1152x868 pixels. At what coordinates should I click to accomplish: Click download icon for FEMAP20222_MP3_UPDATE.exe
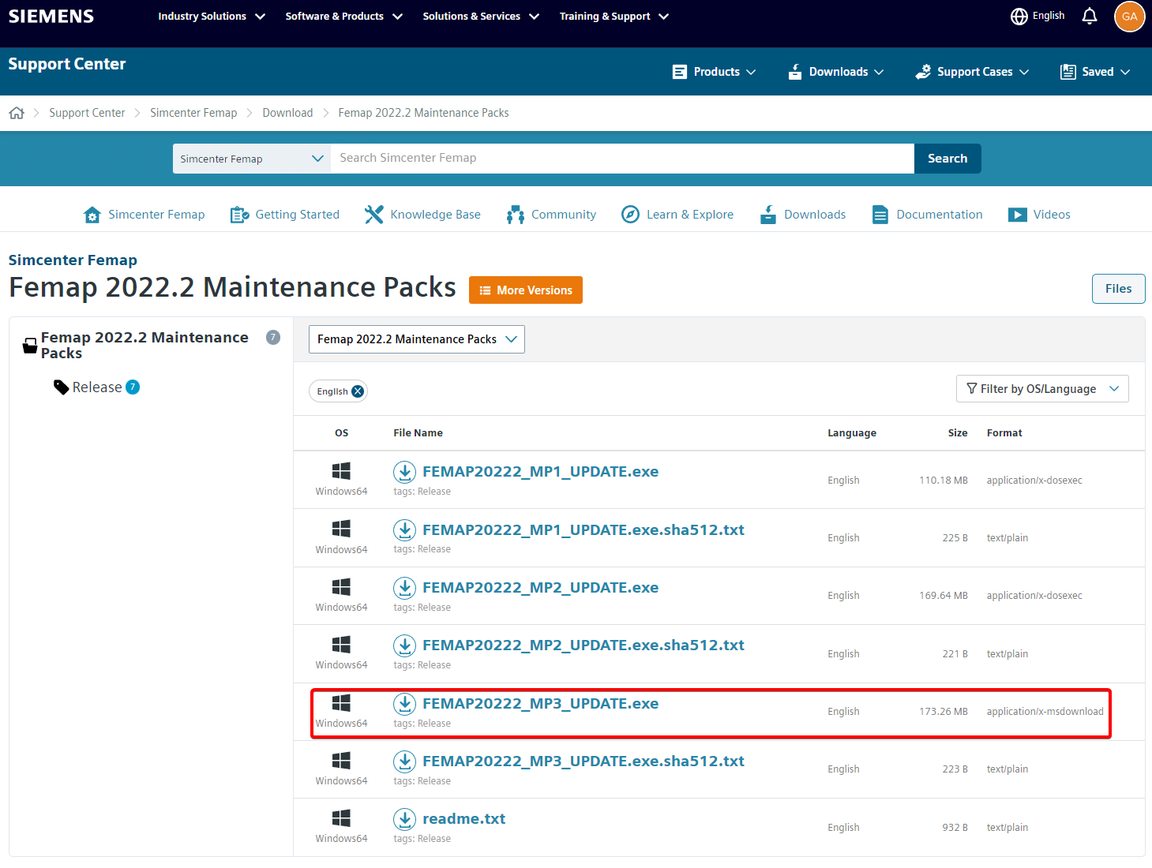pyautogui.click(x=404, y=704)
